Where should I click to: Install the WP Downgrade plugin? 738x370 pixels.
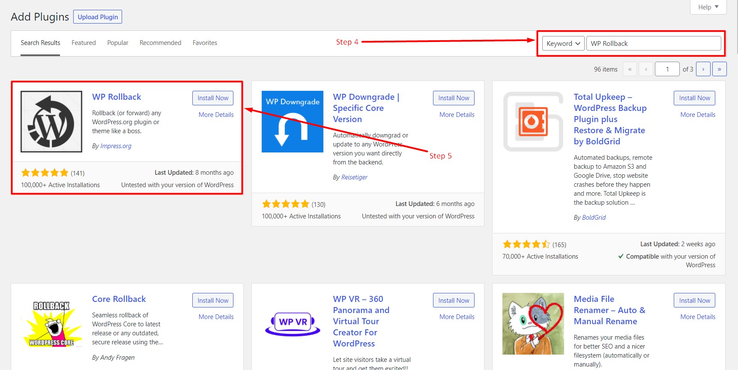point(454,98)
